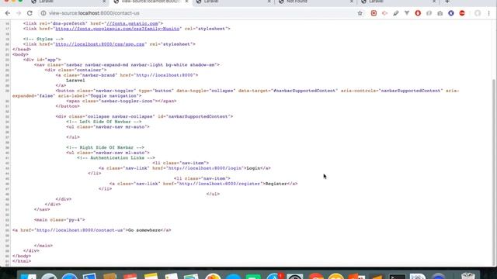Image resolution: width=497 pixels, height=279 pixels.
Task: Open the red circle extension icon
Action: 418,13
